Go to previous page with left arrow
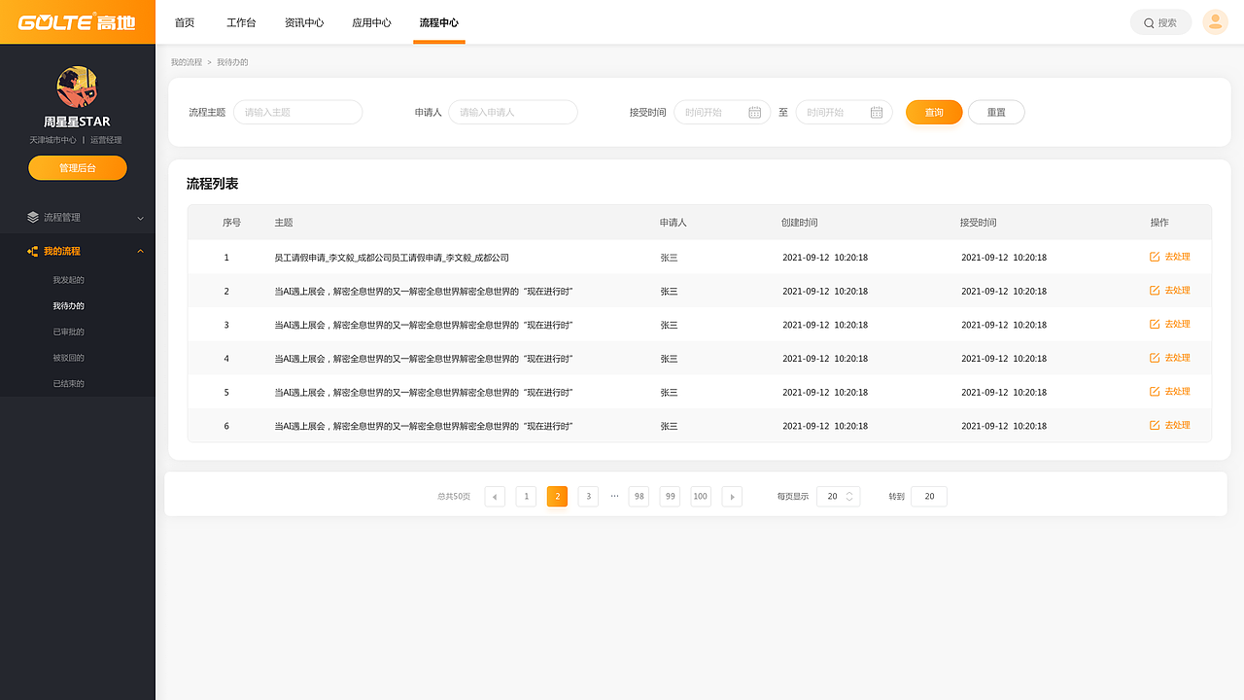 tap(495, 497)
